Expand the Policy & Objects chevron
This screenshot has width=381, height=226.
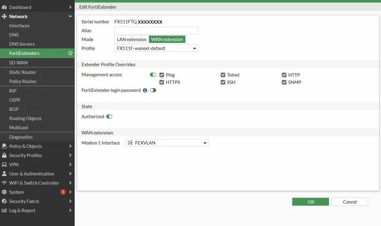(x=70, y=146)
